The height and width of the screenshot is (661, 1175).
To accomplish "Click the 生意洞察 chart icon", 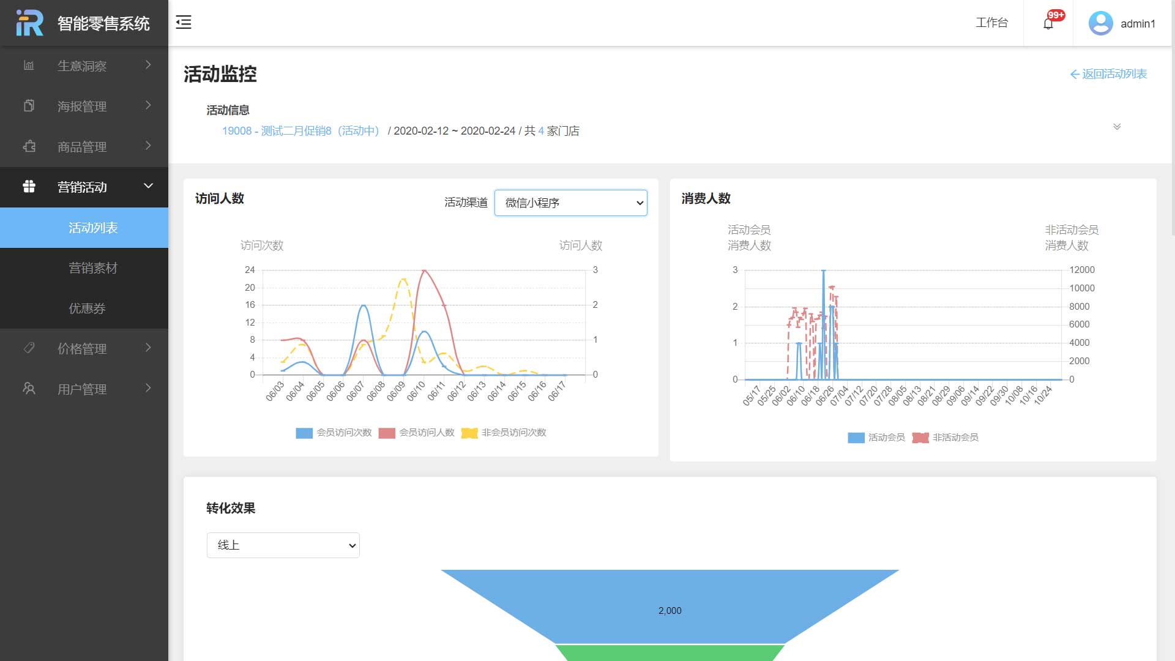I will pyautogui.click(x=29, y=65).
